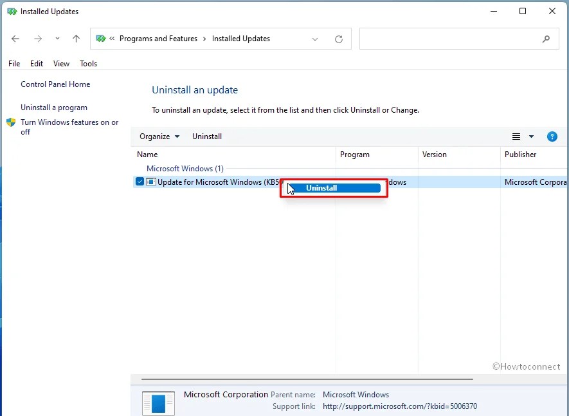The width and height of the screenshot is (569, 416).
Task: Click the Change your view icon
Action: point(517,137)
